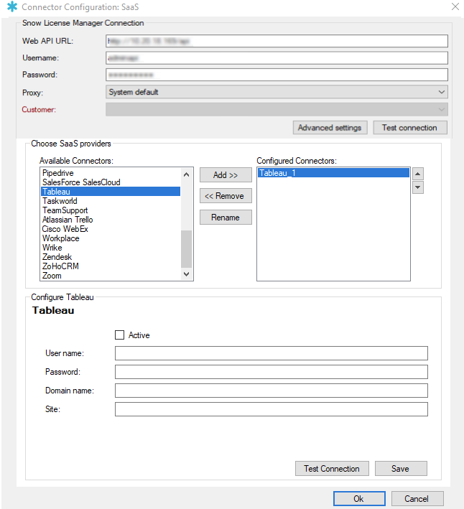Expand the Customer dropdown

[x=277, y=109]
